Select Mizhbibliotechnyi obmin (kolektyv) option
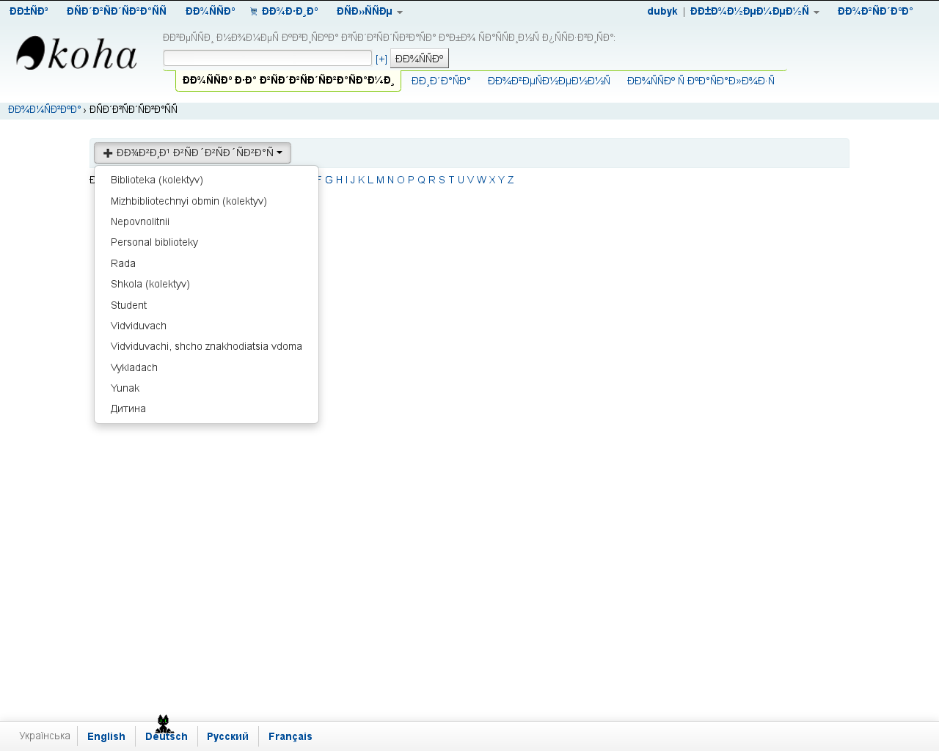 pyautogui.click(x=189, y=201)
